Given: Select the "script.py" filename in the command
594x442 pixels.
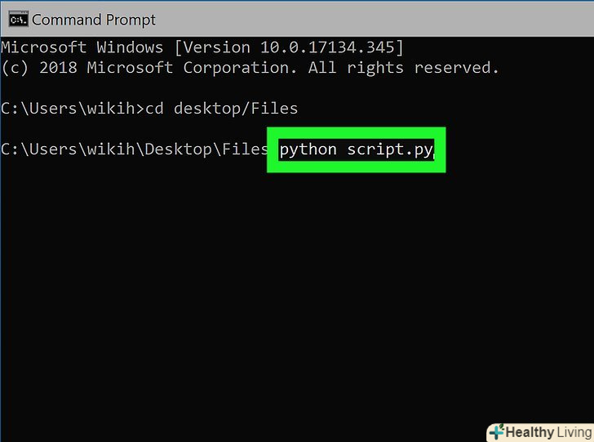Looking at the screenshot, I should pos(389,150).
